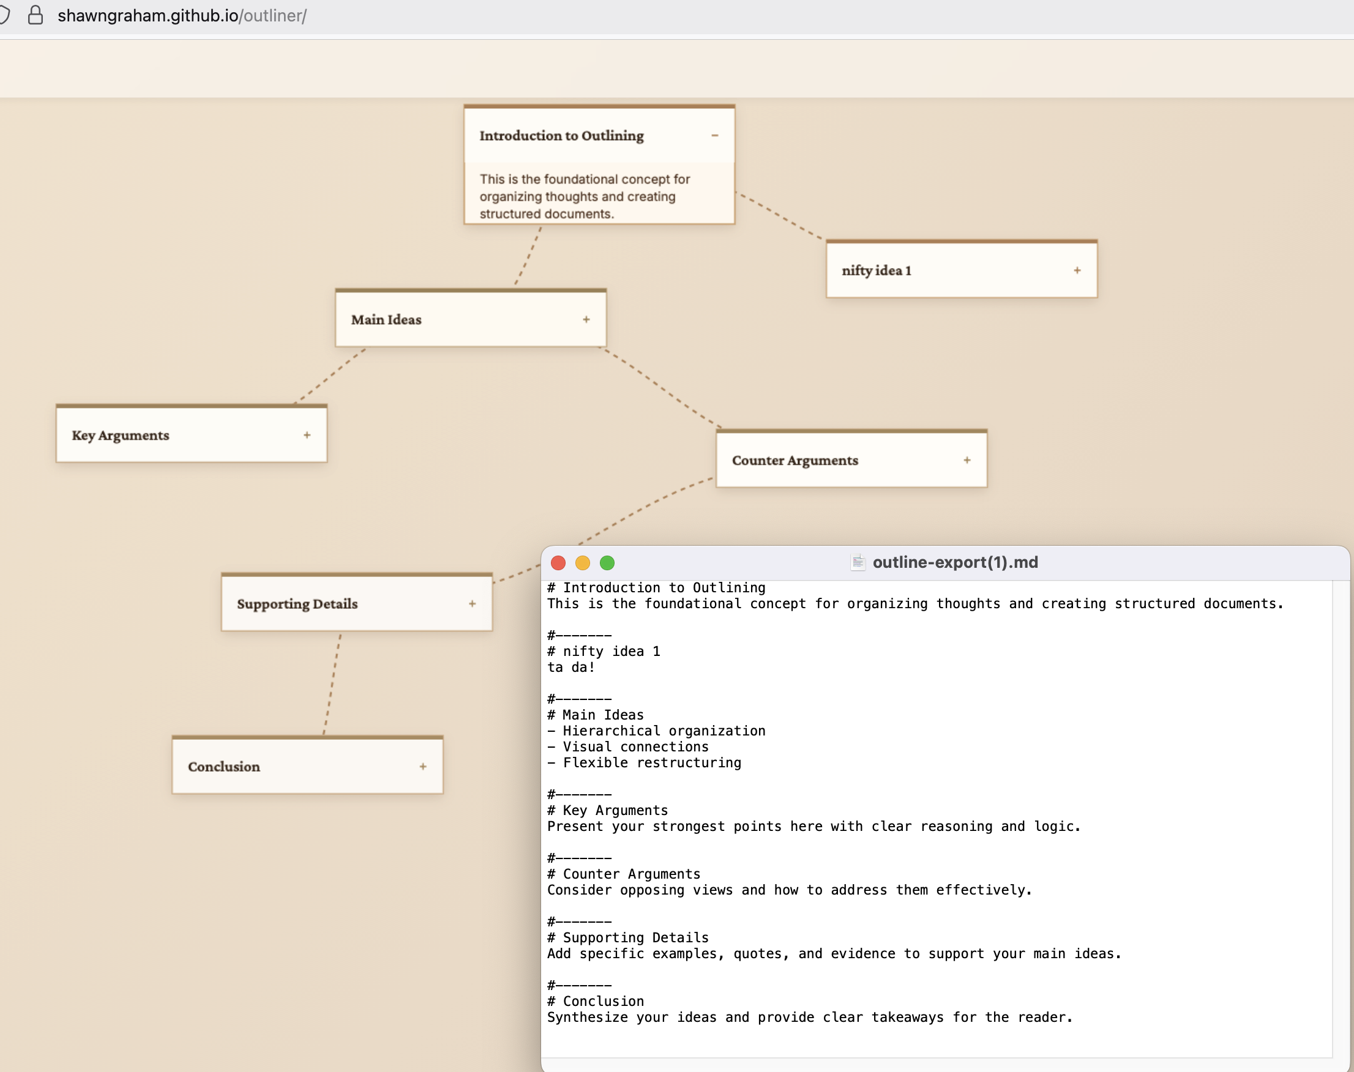This screenshot has height=1072, width=1354.
Task: Close the outline-export(1).md window
Action: [558, 563]
